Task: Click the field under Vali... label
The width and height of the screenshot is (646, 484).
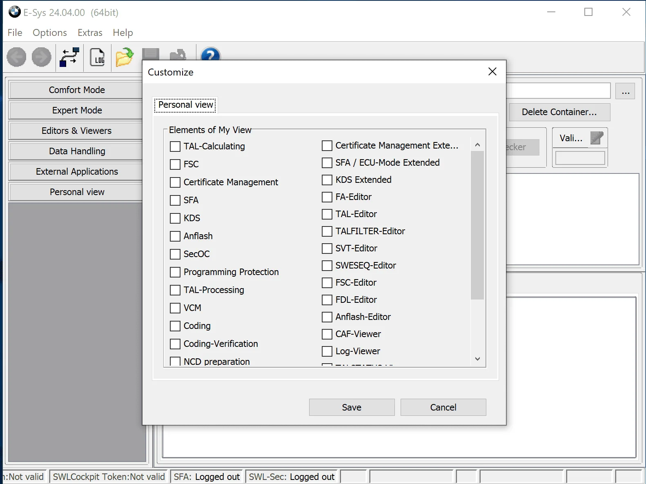Action: [x=580, y=158]
